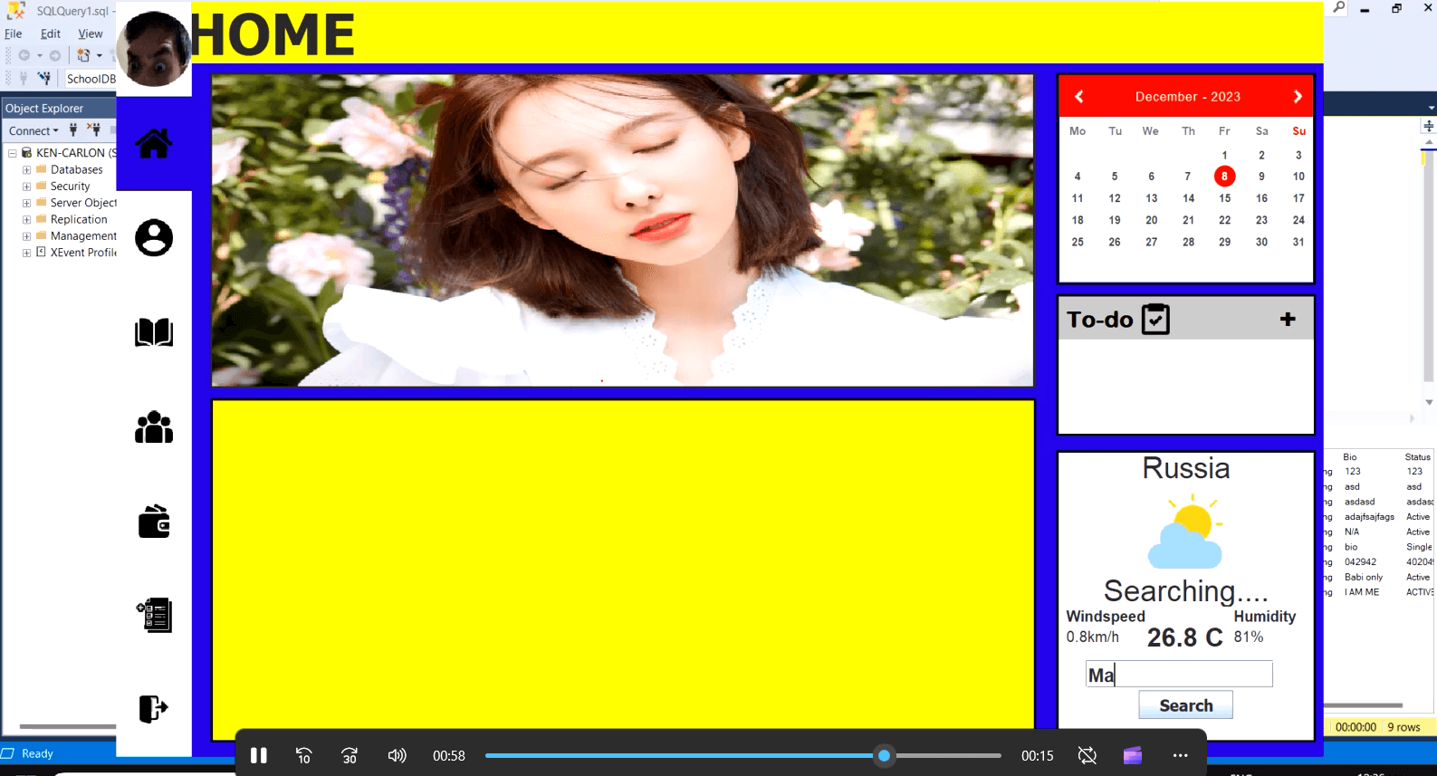The width and height of the screenshot is (1437, 776).
Task: Click the 'I AM ME' bio cell
Action: [1361, 592]
